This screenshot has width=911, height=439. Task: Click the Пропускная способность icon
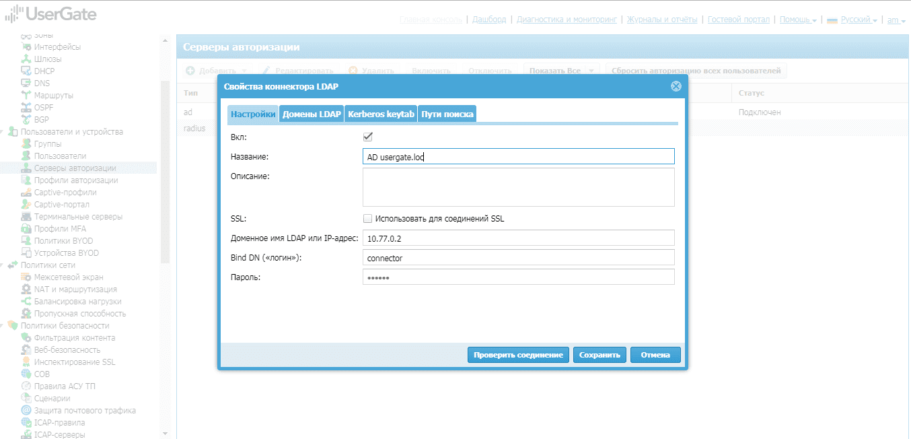(26, 313)
